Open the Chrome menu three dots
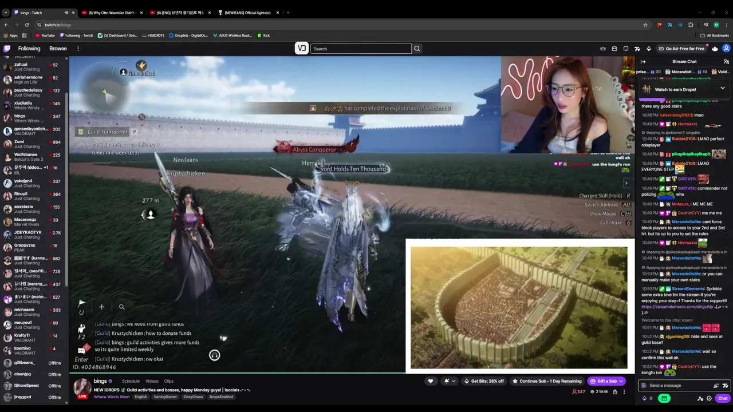733x412 pixels. point(727,25)
